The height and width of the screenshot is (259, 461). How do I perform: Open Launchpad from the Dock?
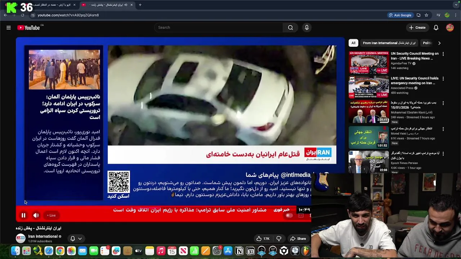click(26, 251)
